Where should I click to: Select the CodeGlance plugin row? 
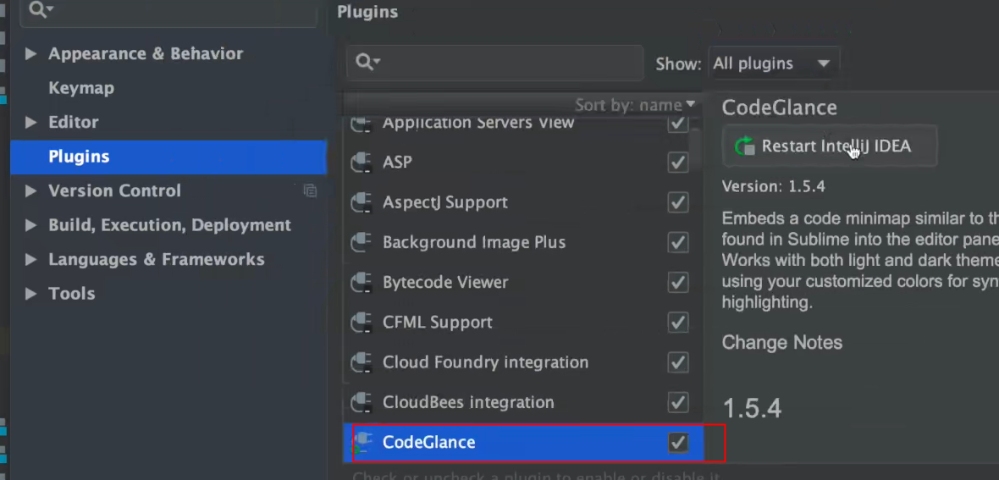point(522,443)
